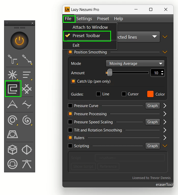The width and height of the screenshot is (178, 195).
Task: Increase Amount with the up stepper arrow
Action: (x=162, y=71)
